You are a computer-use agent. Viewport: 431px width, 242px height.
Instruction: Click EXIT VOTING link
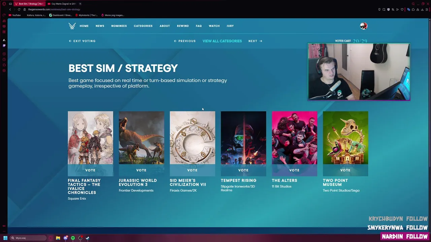[82, 41]
